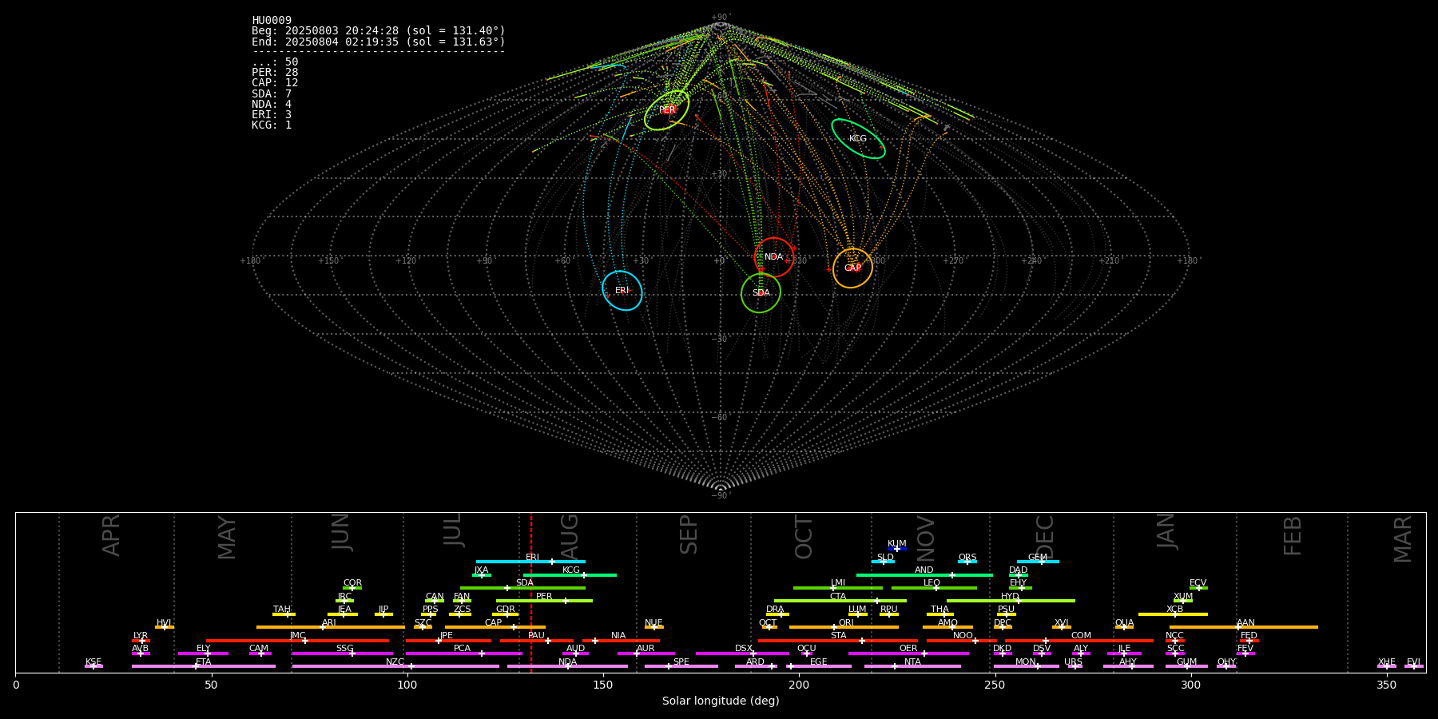Click the AAN shower bar in timeline
1438x719 pixels.
pos(1244,627)
